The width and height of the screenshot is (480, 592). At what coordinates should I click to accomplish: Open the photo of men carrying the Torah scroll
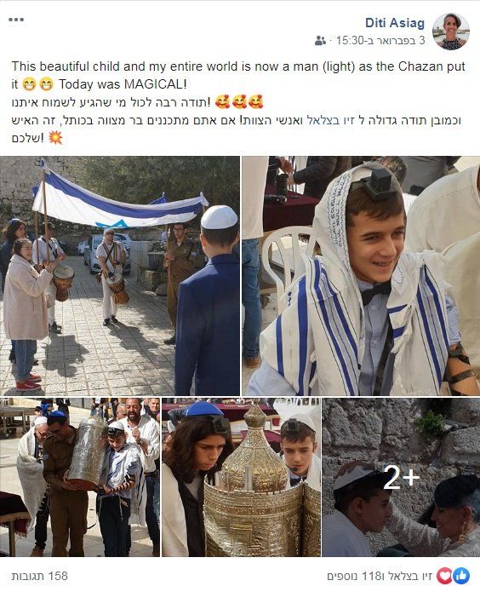coord(80,477)
